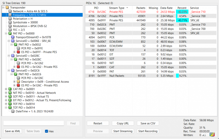Sort by the Stream Type column header
Viewport: 219px width, 139px height.
[x=117, y=8]
